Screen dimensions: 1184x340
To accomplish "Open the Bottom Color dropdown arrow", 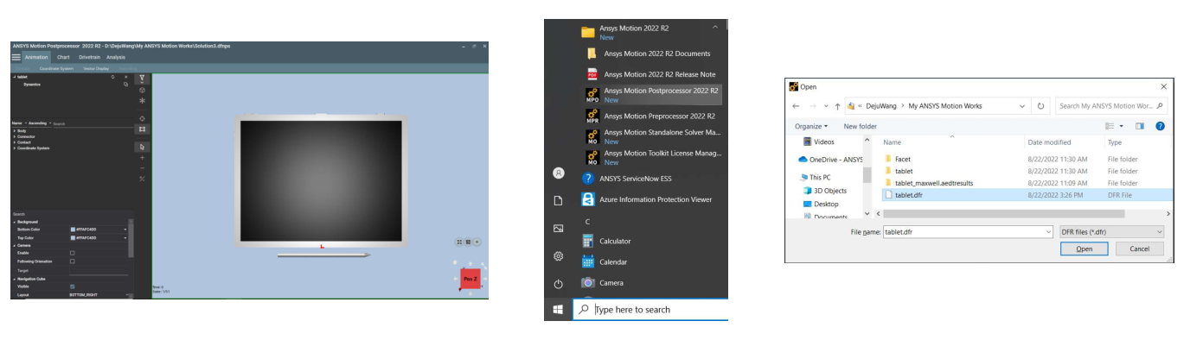I will (x=125, y=230).
